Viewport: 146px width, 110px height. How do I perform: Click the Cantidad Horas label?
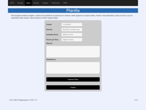coord(52,34)
